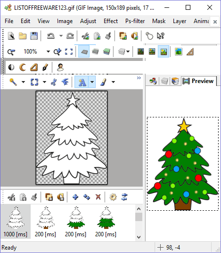Switch to the stacked books tab

(175, 81)
